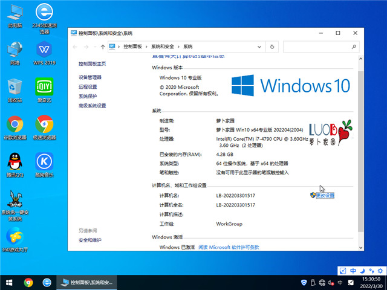The width and height of the screenshot is (387, 290).
Task: Open the 2345 accelerated browser desktop icon
Action: coord(44,19)
